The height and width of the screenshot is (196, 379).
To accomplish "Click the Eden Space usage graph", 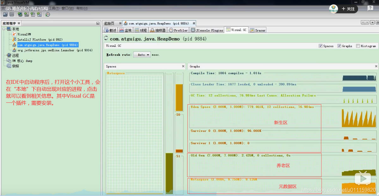I will pyautogui.click(x=283, y=118).
